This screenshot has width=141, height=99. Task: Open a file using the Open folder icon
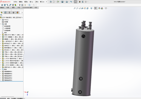[x=58, y=2]
